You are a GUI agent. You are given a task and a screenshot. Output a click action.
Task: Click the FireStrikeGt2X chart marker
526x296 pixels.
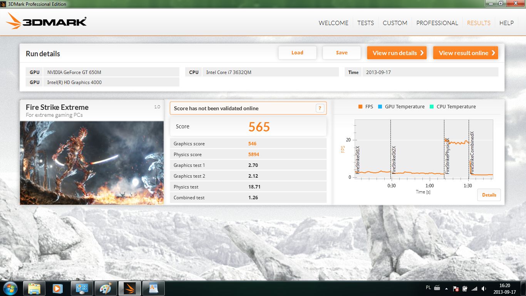[394, 160]
